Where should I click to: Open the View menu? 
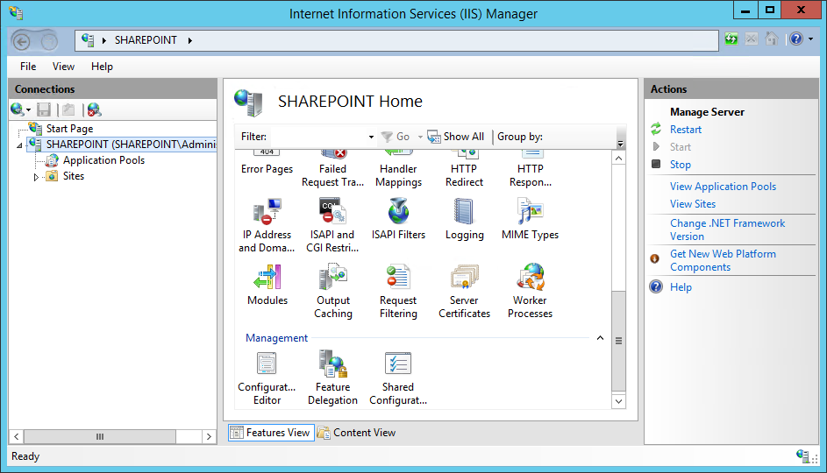coord(63,67)
